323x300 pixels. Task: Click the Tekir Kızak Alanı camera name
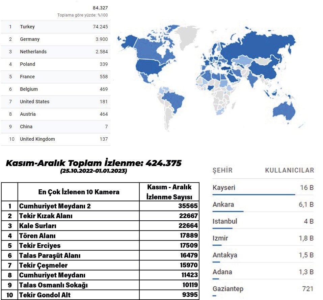(46, 216)
